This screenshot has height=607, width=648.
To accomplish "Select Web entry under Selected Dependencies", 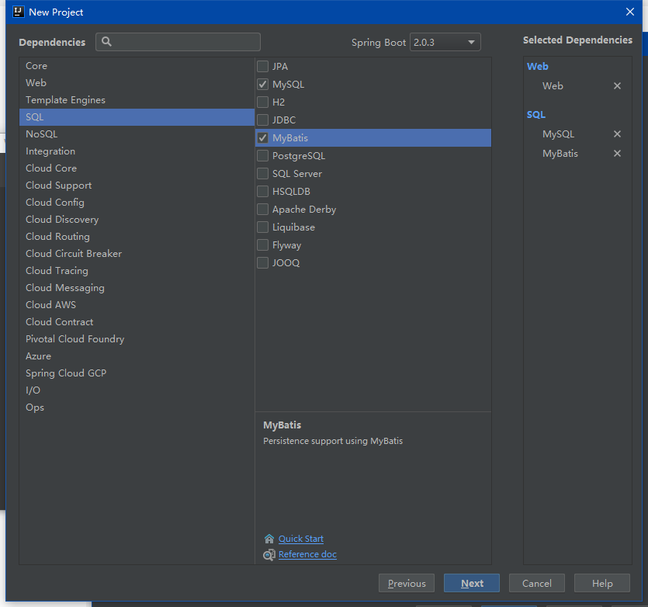I will click(553, 85).
